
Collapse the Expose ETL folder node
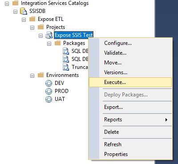24,20
